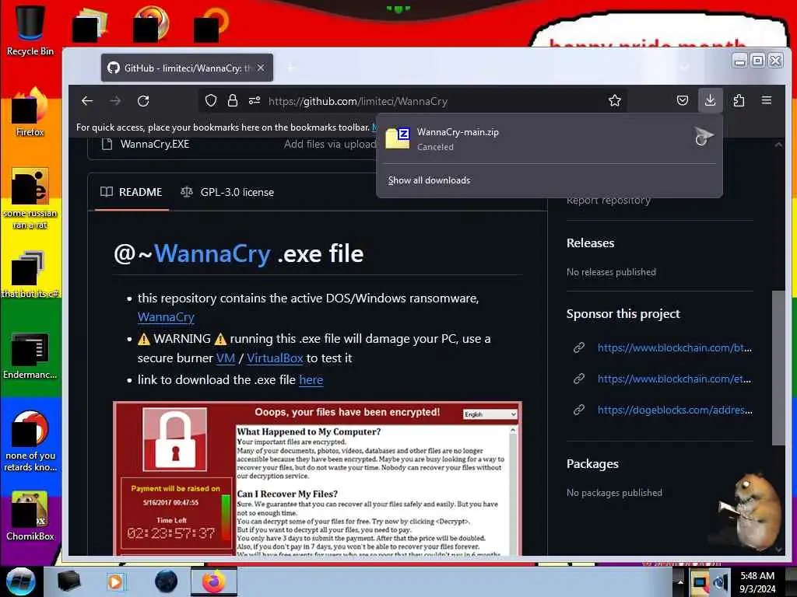The image size is (797, 597).
Task: Follow the VM link in the warning
Action: (226, 358)
